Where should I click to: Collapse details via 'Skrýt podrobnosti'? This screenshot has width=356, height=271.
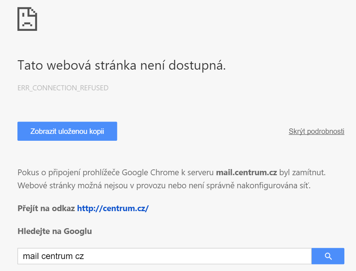316,131
